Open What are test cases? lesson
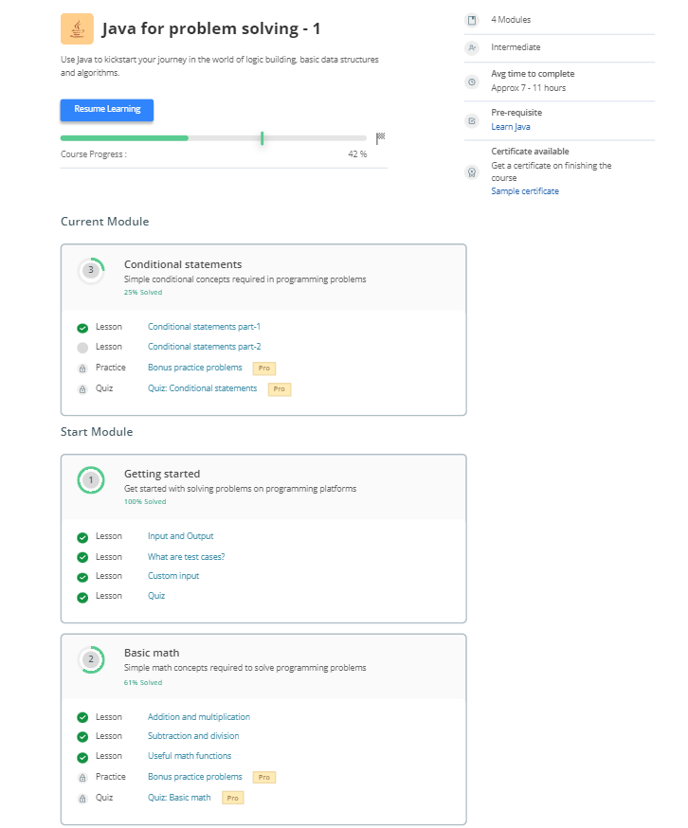Screen dimensions: 688x828 point(186,556)
